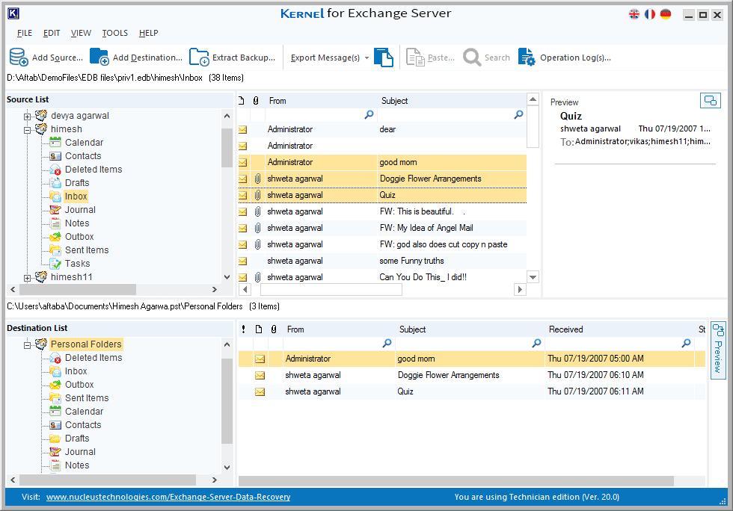Open the TOOLS menu
This screenshot has width=733, height=511.
point(115,33)
